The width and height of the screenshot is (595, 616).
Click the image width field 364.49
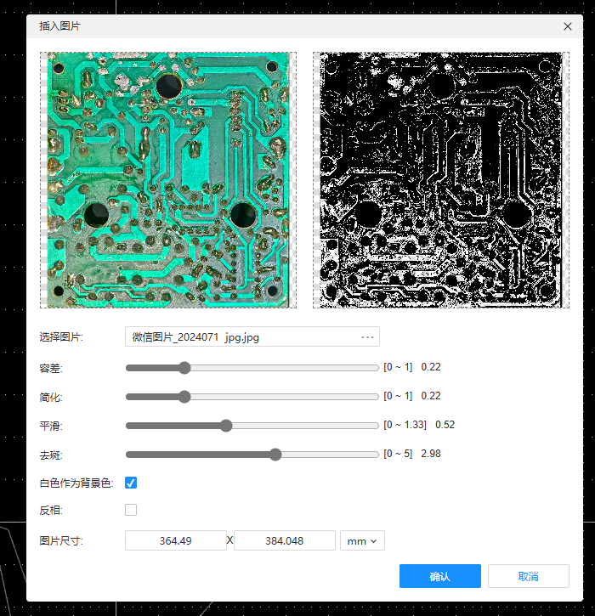tap(176, 540)
